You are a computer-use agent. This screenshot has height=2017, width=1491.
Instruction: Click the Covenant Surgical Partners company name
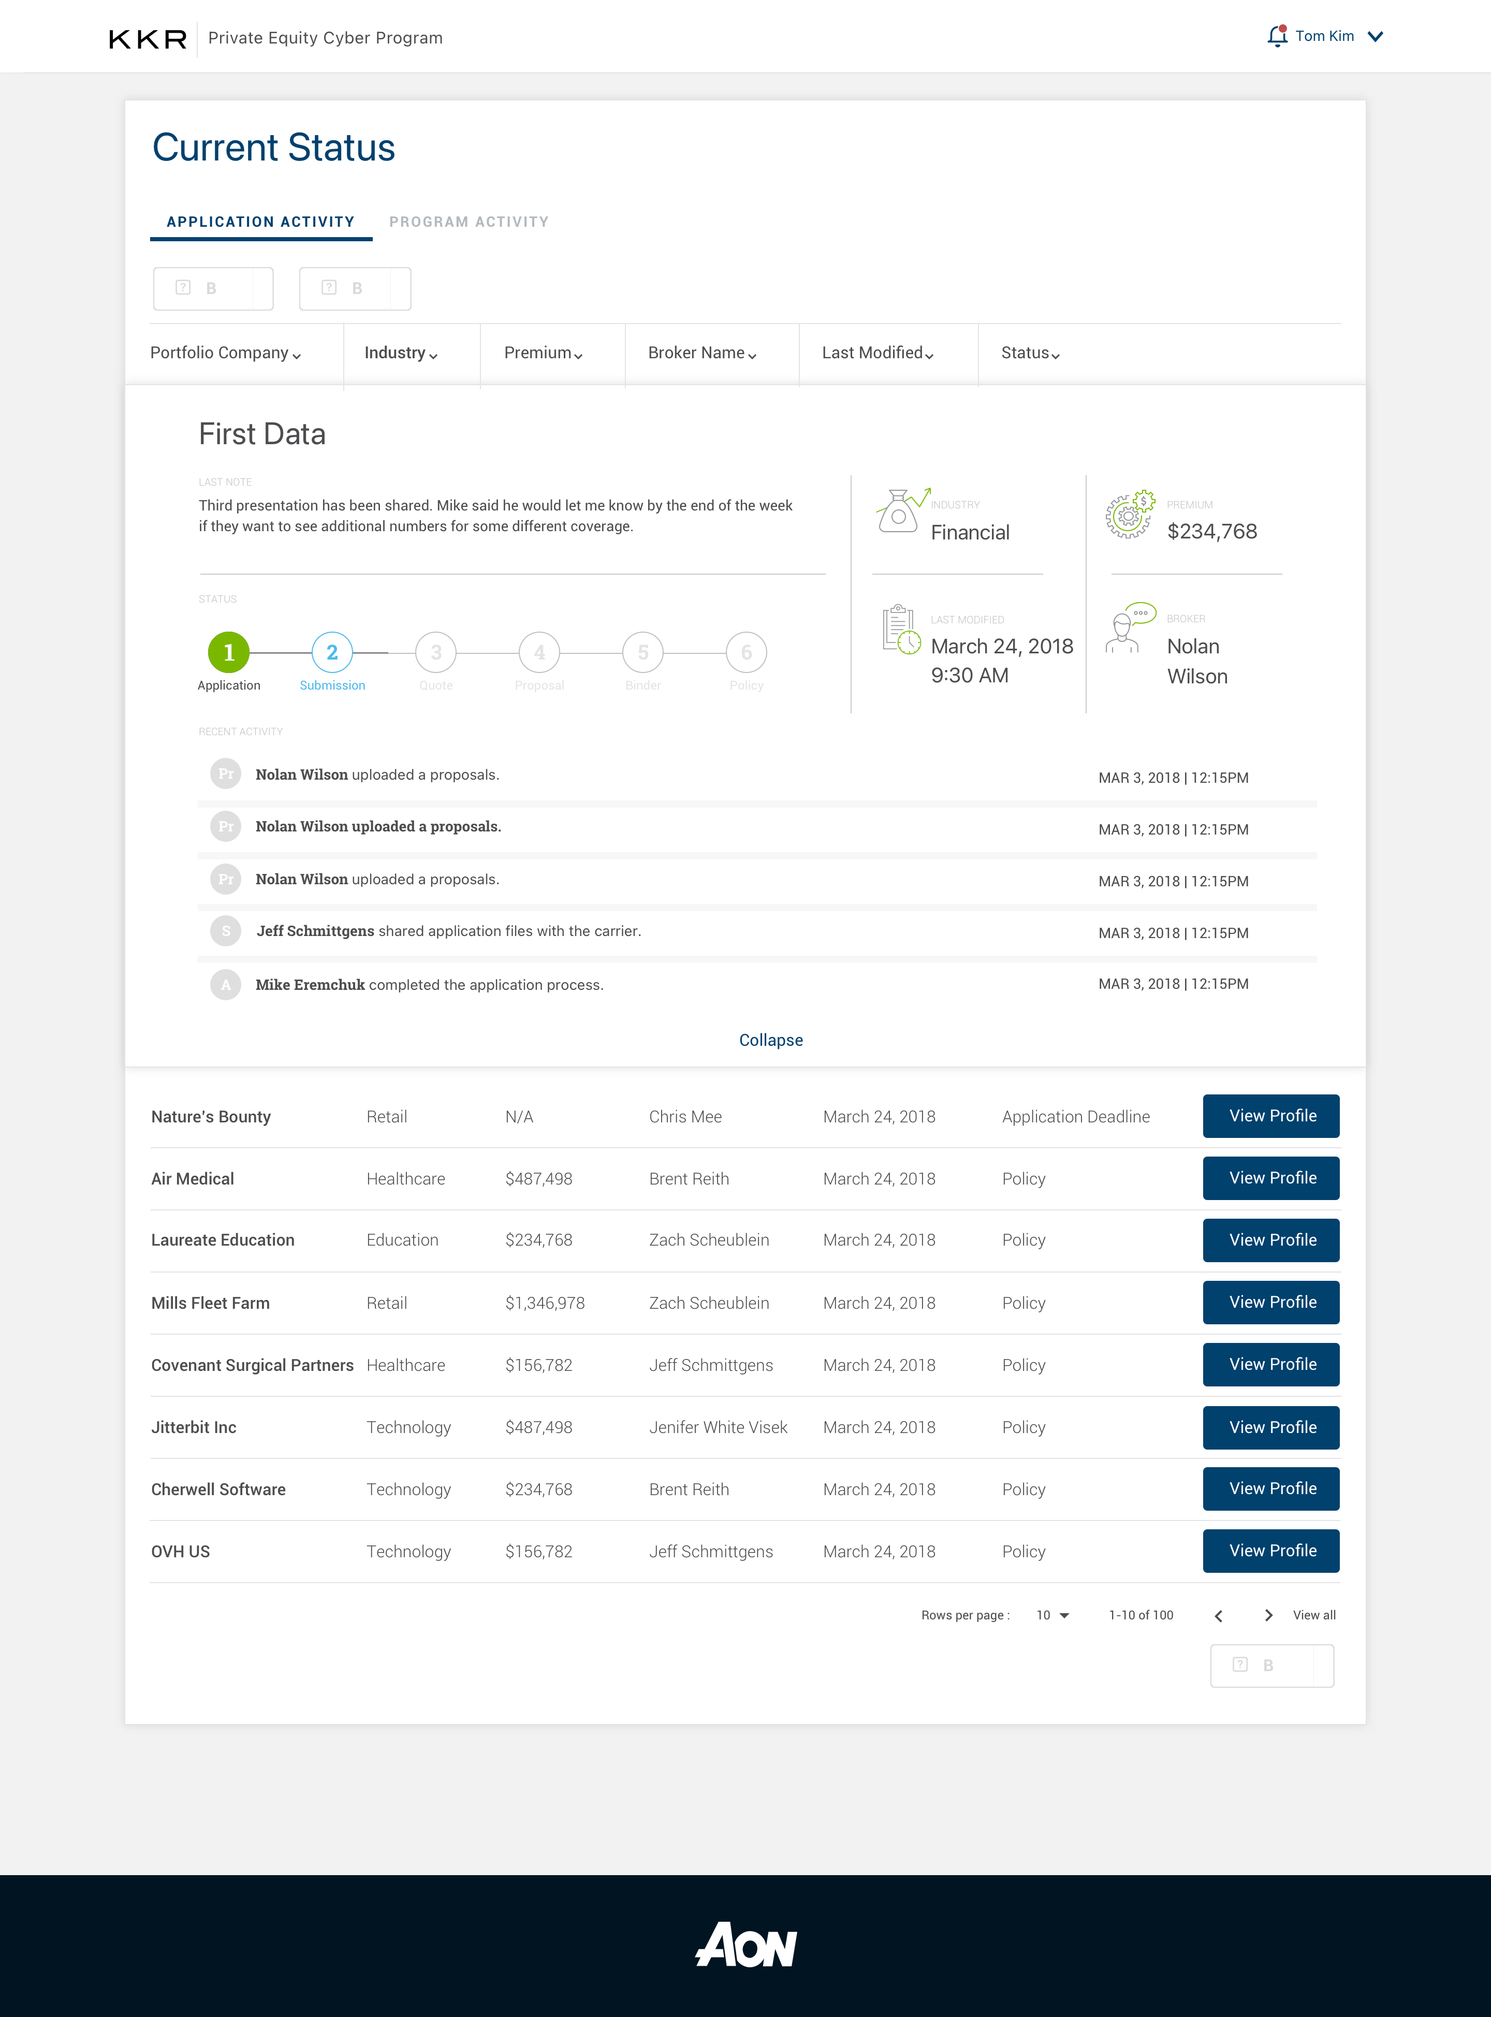click(x=253, y=1366)
